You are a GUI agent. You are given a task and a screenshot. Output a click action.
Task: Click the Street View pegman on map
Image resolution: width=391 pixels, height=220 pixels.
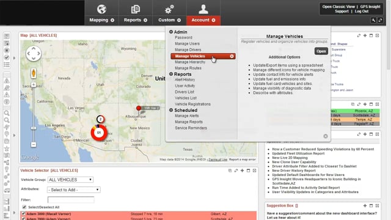pyautogui.click(x=34, y=73)
